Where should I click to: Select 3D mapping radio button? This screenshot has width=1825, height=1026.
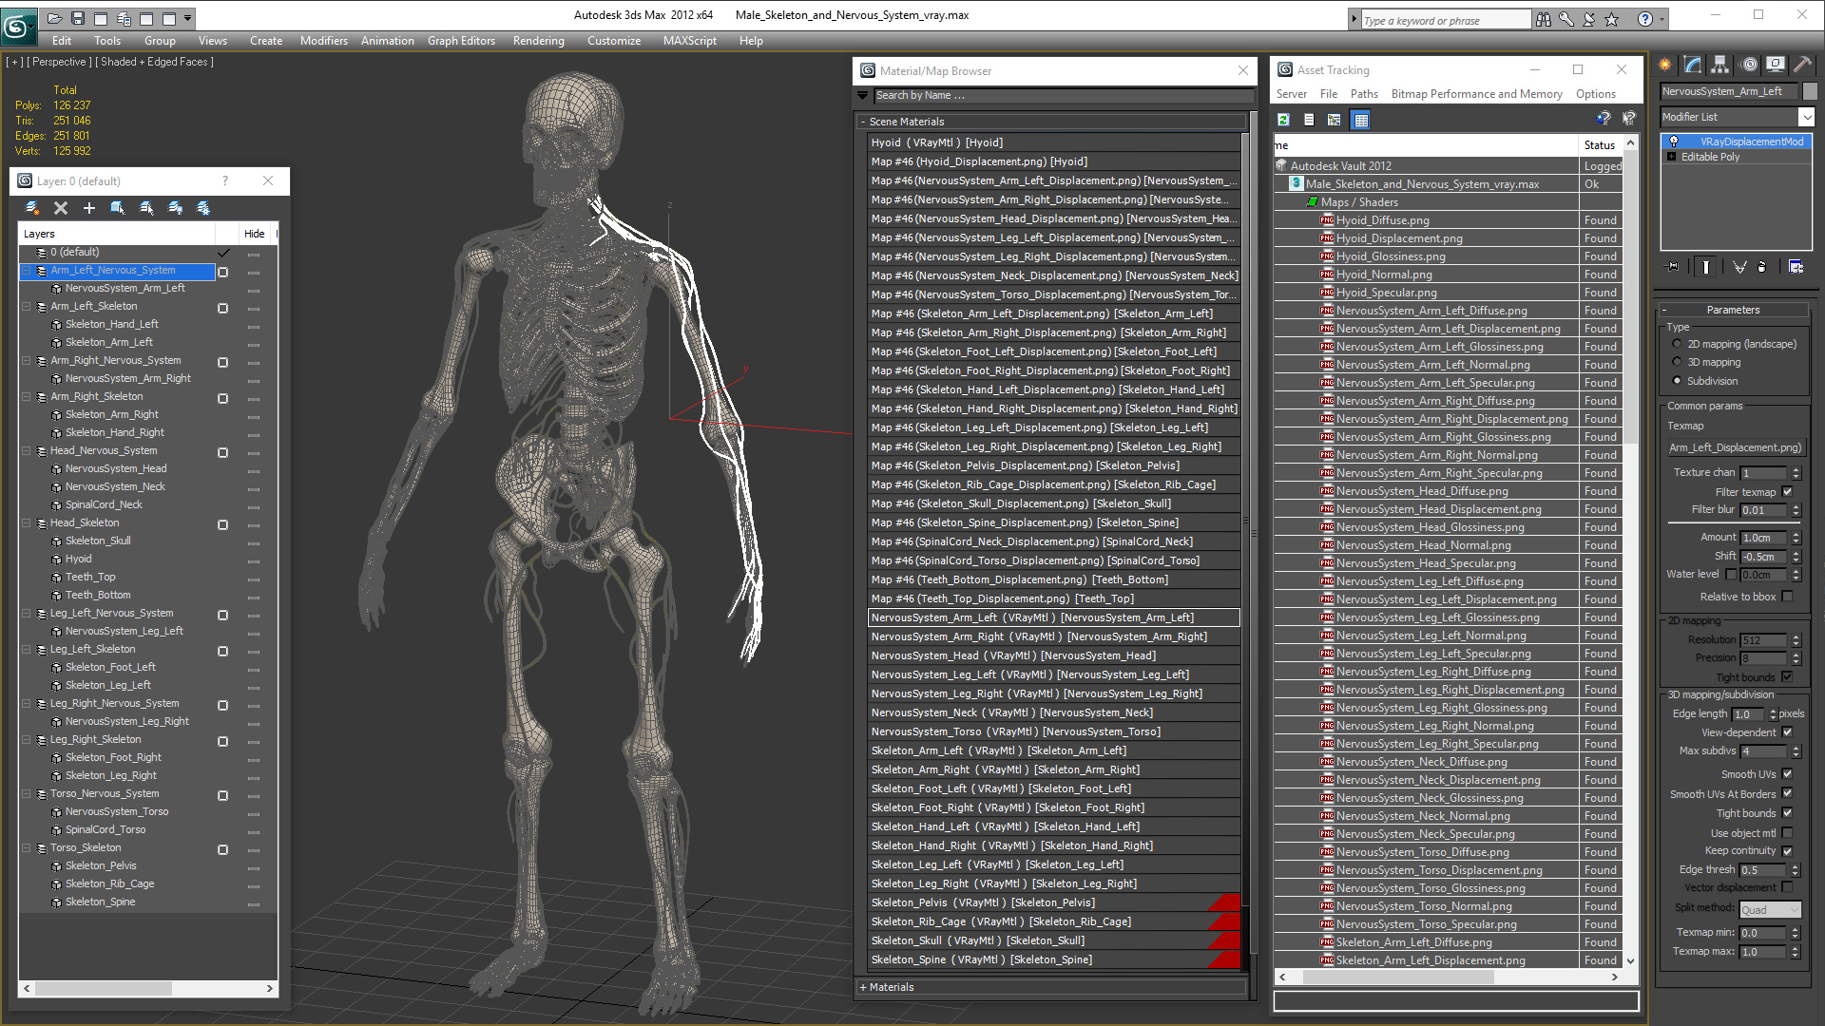point(1677,362)
